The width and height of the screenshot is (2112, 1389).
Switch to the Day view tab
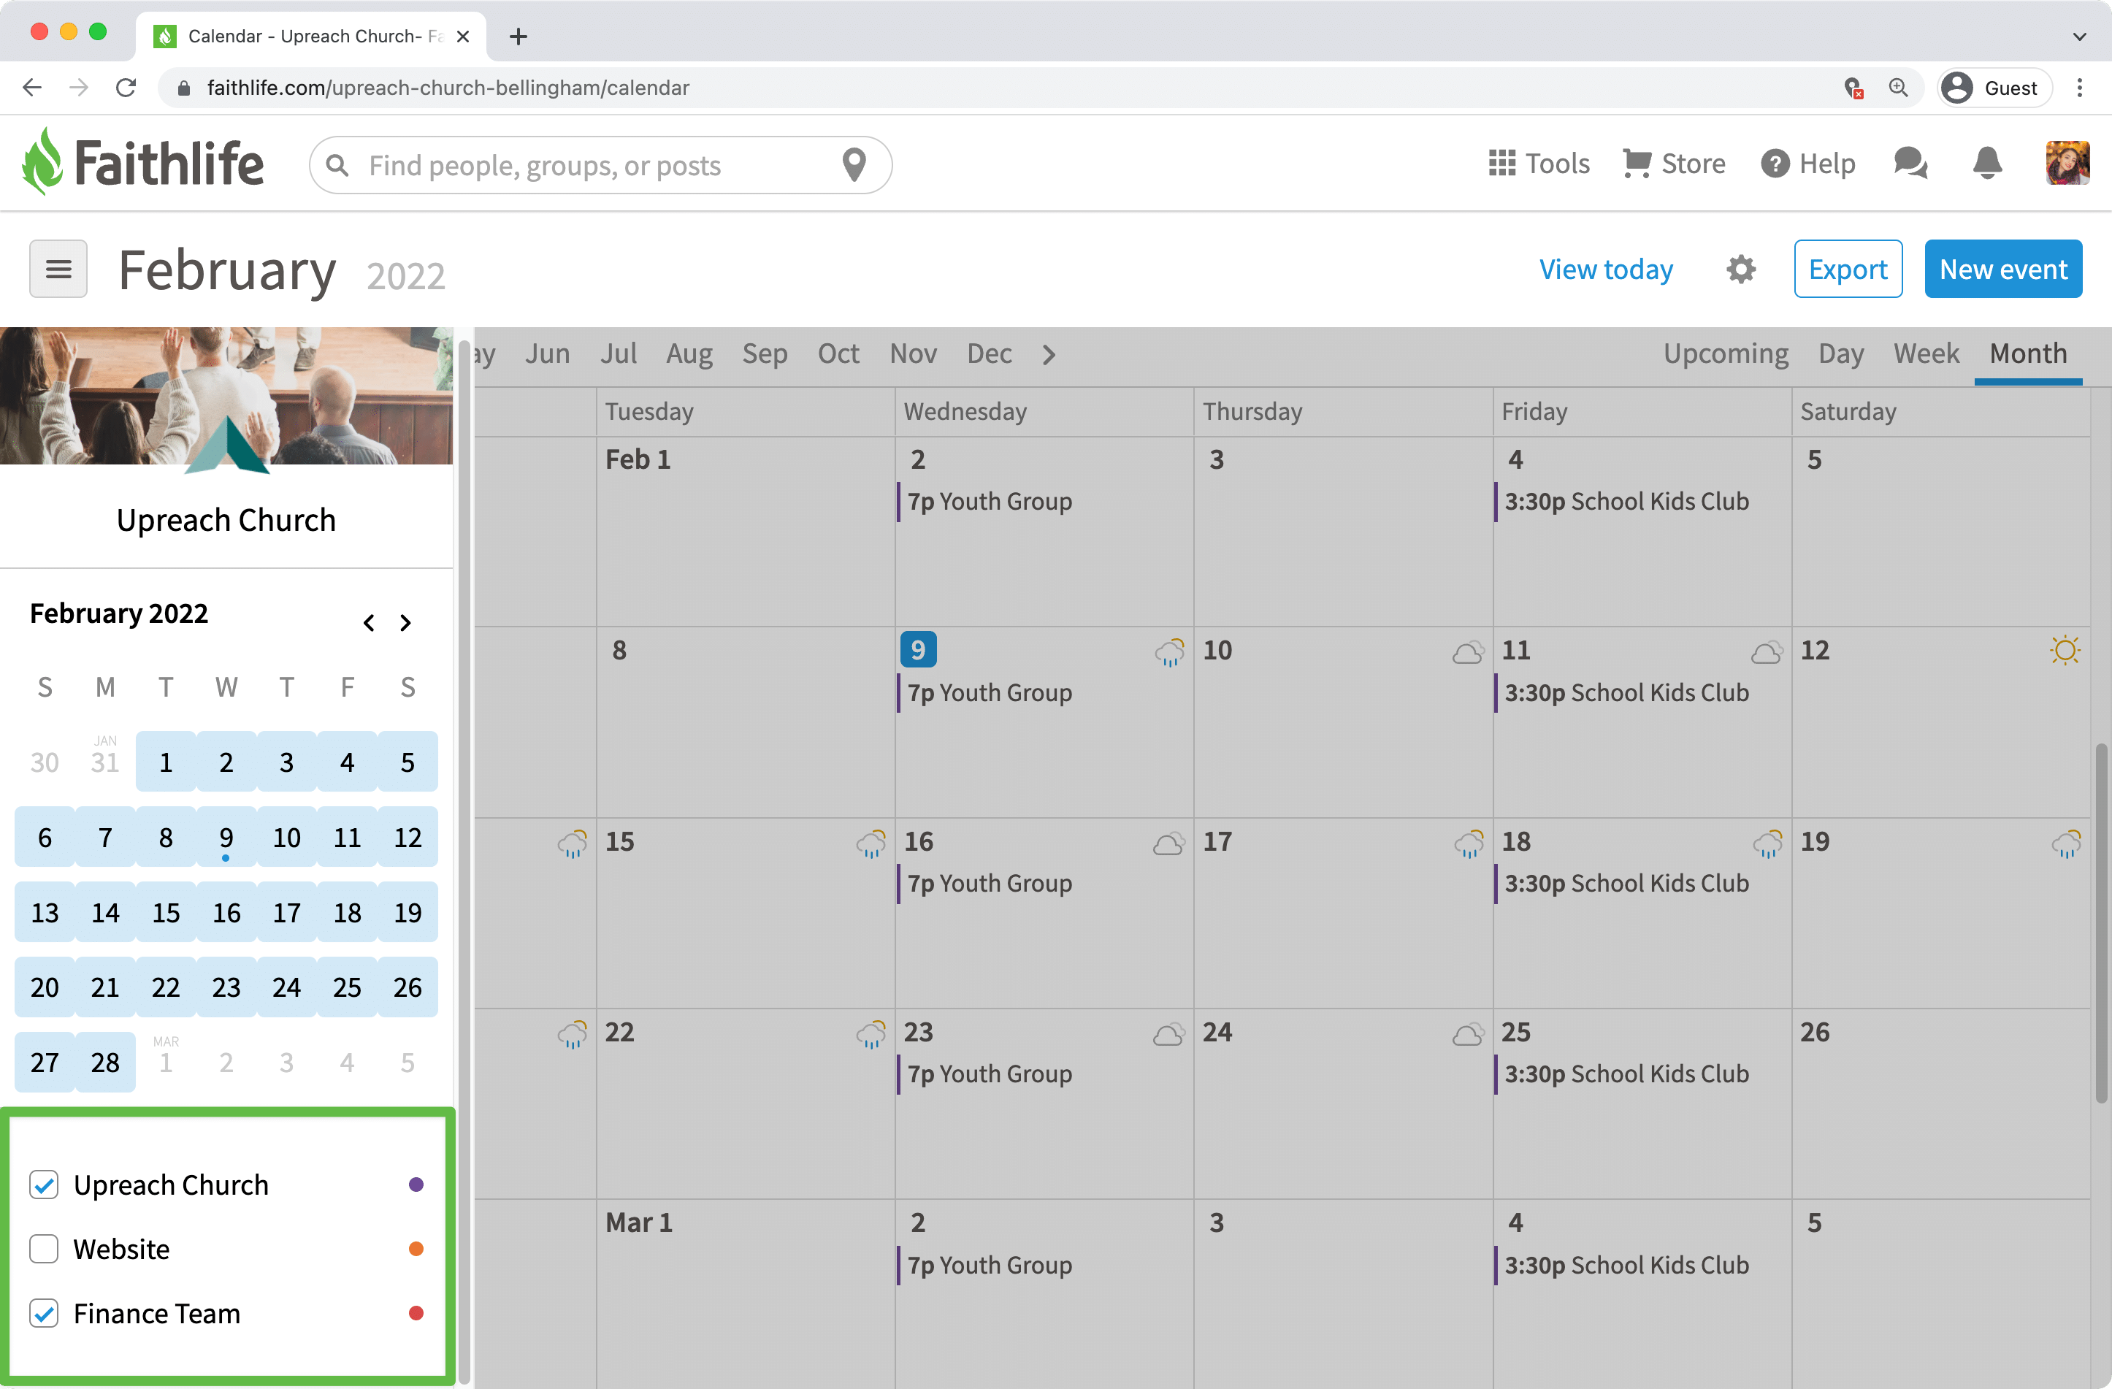[1840, 353]
